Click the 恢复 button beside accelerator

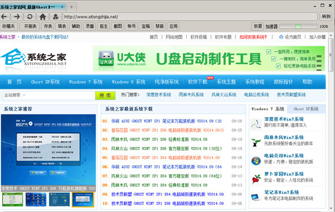(x=257, y=26)
